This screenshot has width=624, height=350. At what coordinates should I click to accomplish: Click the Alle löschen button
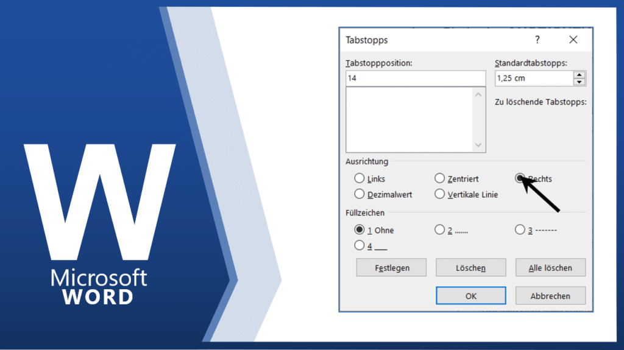click(550, 268)
